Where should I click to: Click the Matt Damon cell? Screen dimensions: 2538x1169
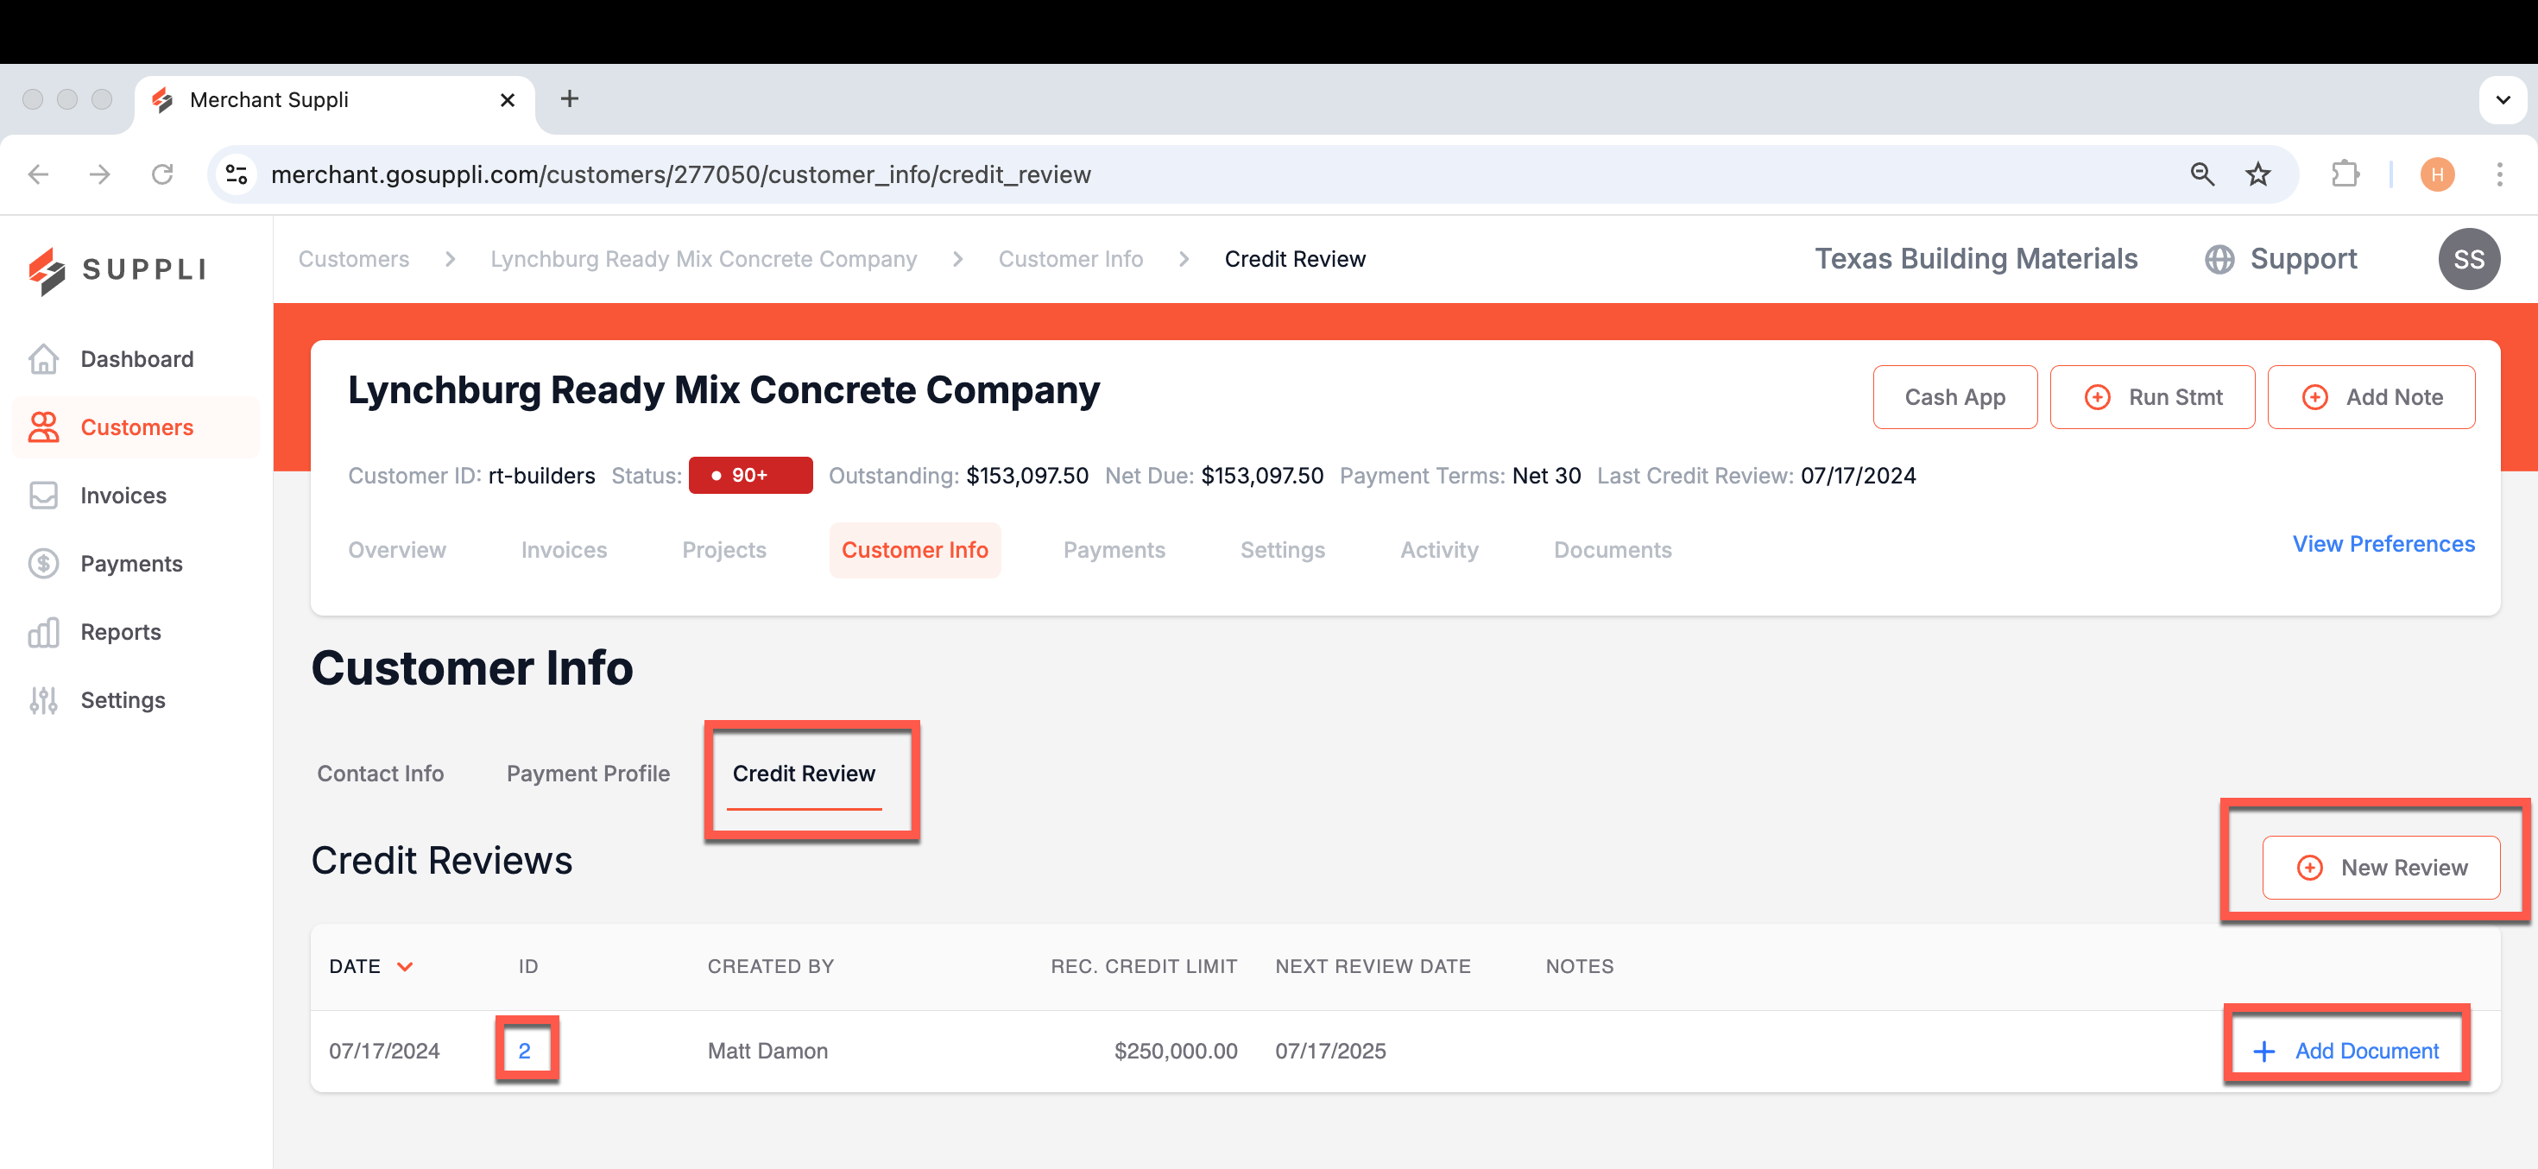point(767,1051)
